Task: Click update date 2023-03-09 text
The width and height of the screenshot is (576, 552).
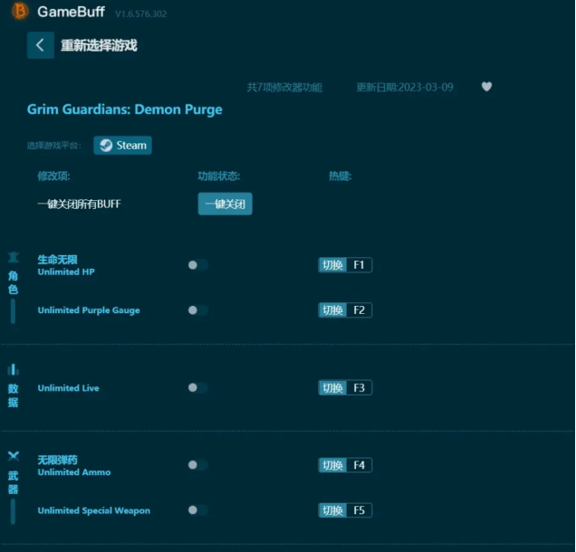Action: tap(405, 88)
